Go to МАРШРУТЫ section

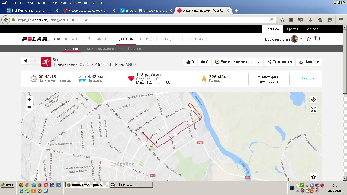tap(105, 39)
